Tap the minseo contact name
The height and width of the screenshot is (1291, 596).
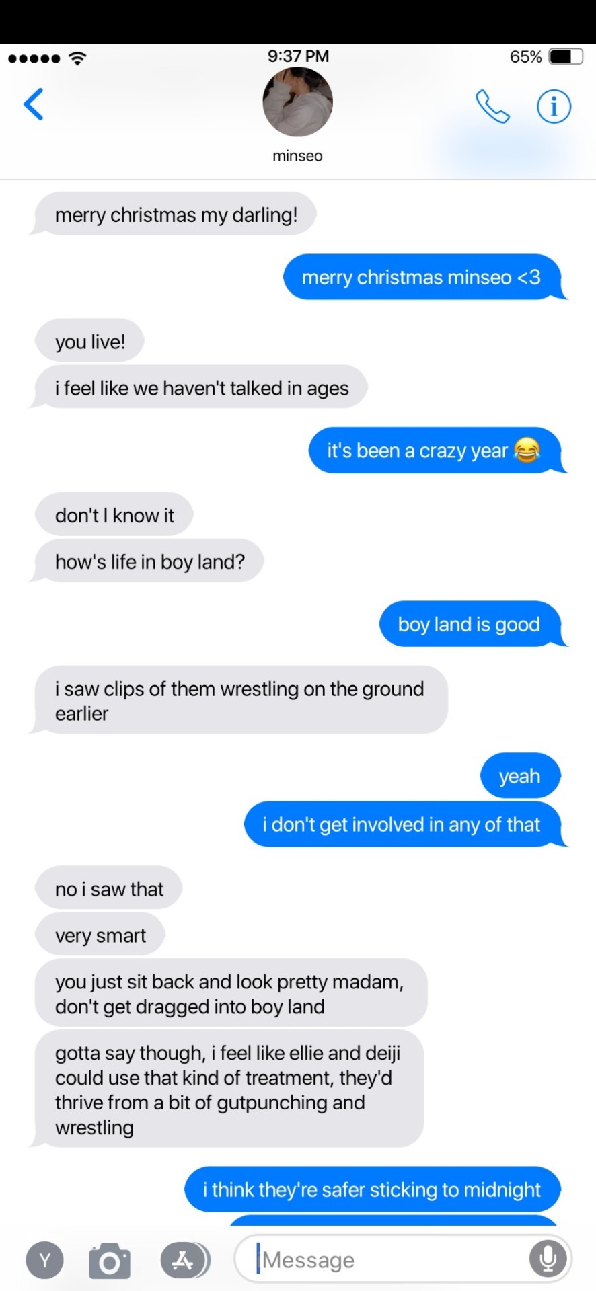pos(297,156)
